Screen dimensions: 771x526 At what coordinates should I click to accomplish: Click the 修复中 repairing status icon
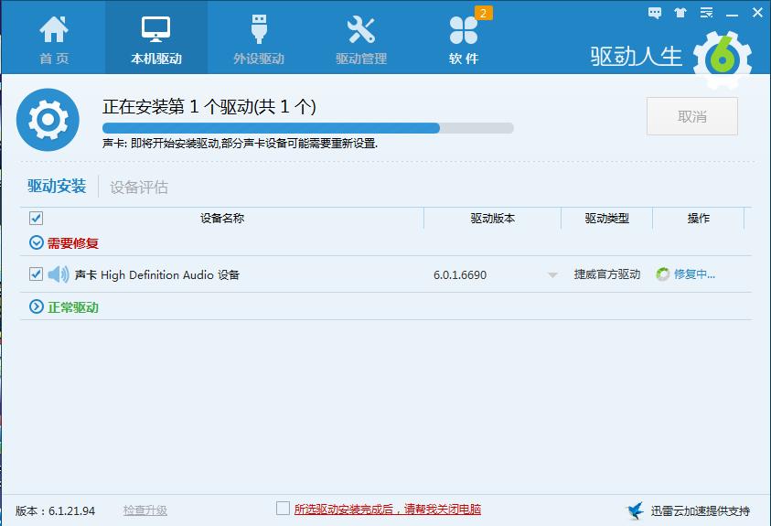[x=662, y=274]
